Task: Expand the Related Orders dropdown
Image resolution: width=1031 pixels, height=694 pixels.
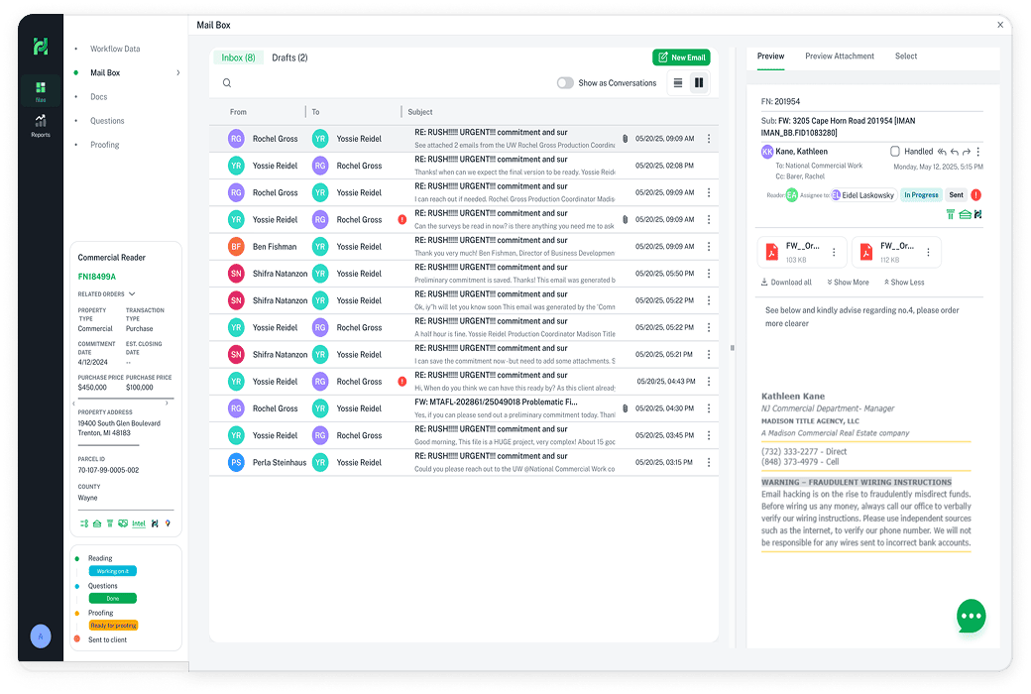Action: point(132,294)
